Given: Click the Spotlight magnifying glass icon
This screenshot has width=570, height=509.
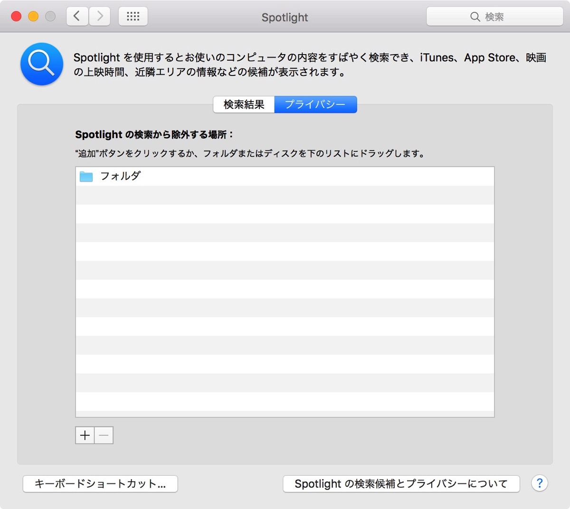Looking at the screenshot, I should [x=42, y=64].
